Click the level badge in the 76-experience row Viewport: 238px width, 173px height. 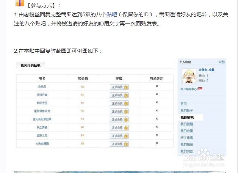[x=119, y=112]
